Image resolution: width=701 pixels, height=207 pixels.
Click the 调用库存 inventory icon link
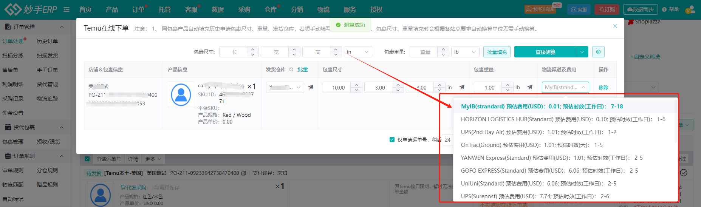click(x=167, y=187)
